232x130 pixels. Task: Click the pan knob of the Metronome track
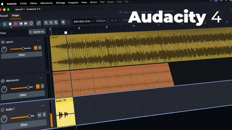tap(4, 90)
